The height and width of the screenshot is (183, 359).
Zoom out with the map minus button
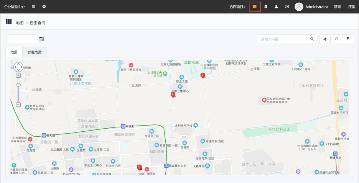point(18,104)
